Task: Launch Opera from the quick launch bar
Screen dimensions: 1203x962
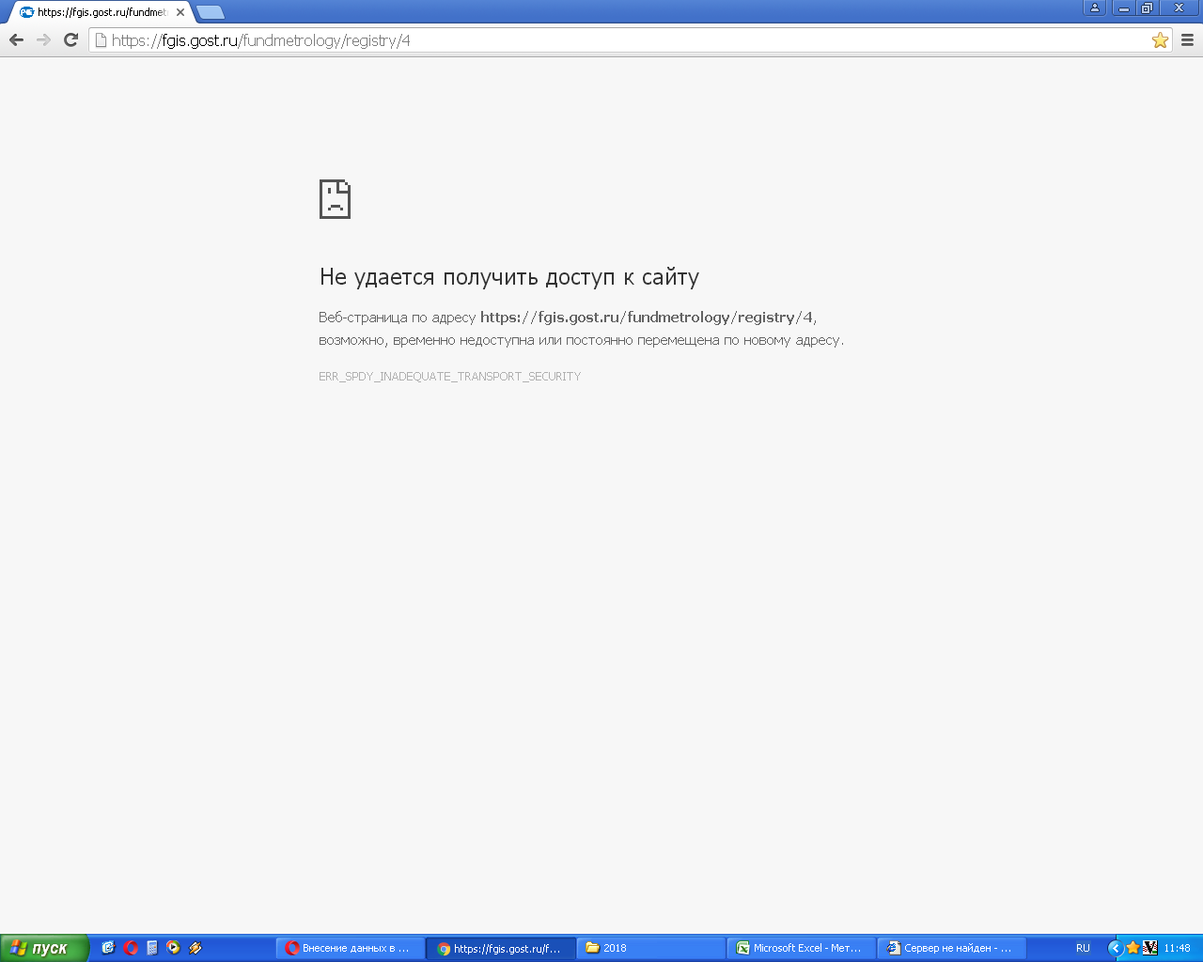Action: pos(131,948)
